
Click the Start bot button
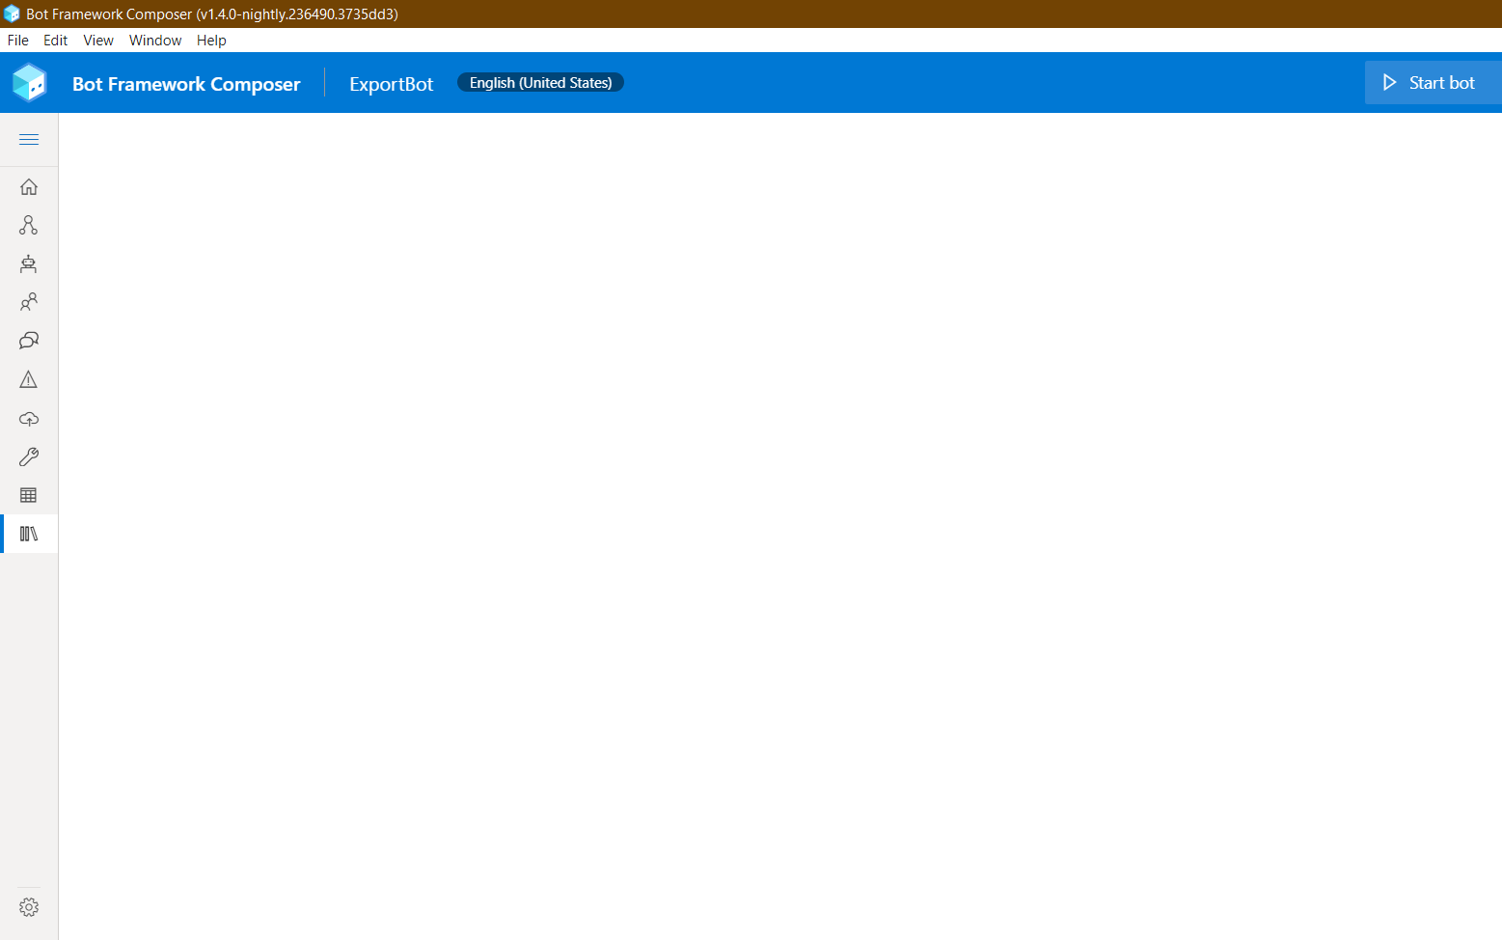(1432, 82)
